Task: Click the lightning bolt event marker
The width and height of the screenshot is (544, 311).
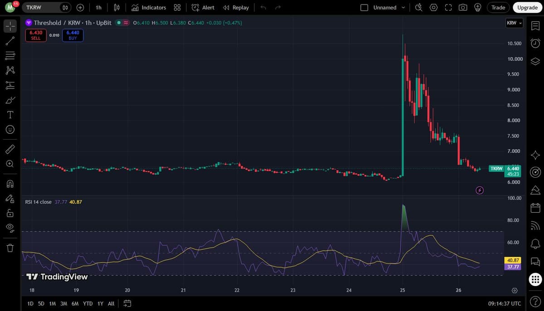Action: pos(480,190)
